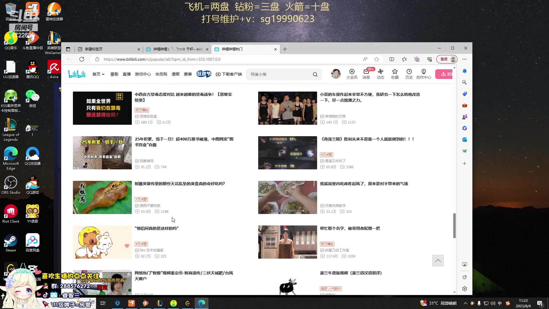Image resolution: width=549 pixels, height=309 pixels.
Task: Open Riot Client desktop icon
Action: coord(11,214)
